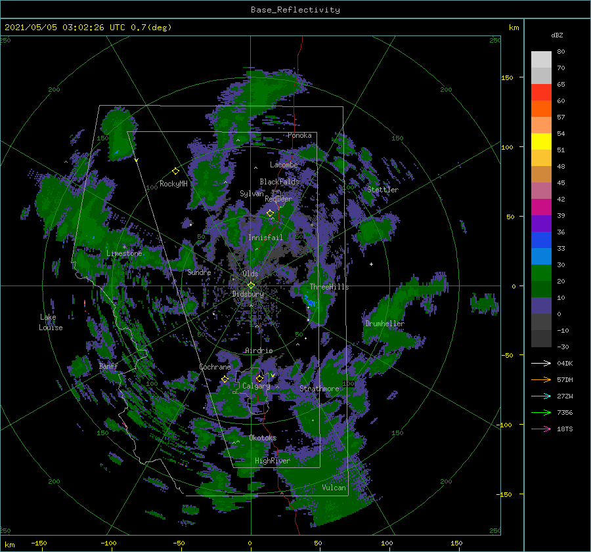Click the 'Lake Louise' map label
This screenshot has height=552, width=591.
point(51,322)
